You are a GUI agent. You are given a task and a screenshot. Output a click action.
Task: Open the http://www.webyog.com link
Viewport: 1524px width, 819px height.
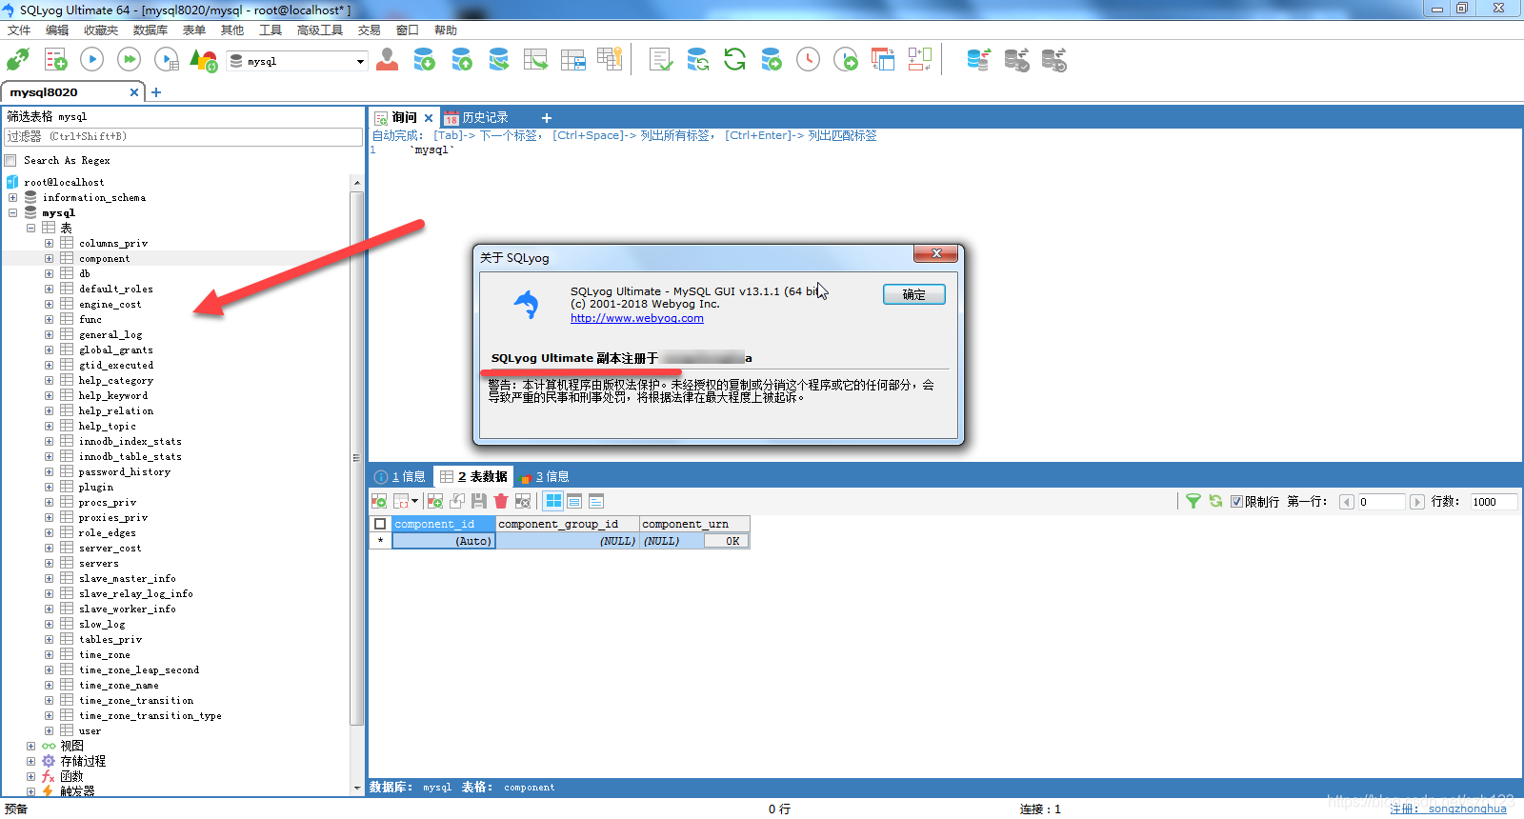(637, 318)
